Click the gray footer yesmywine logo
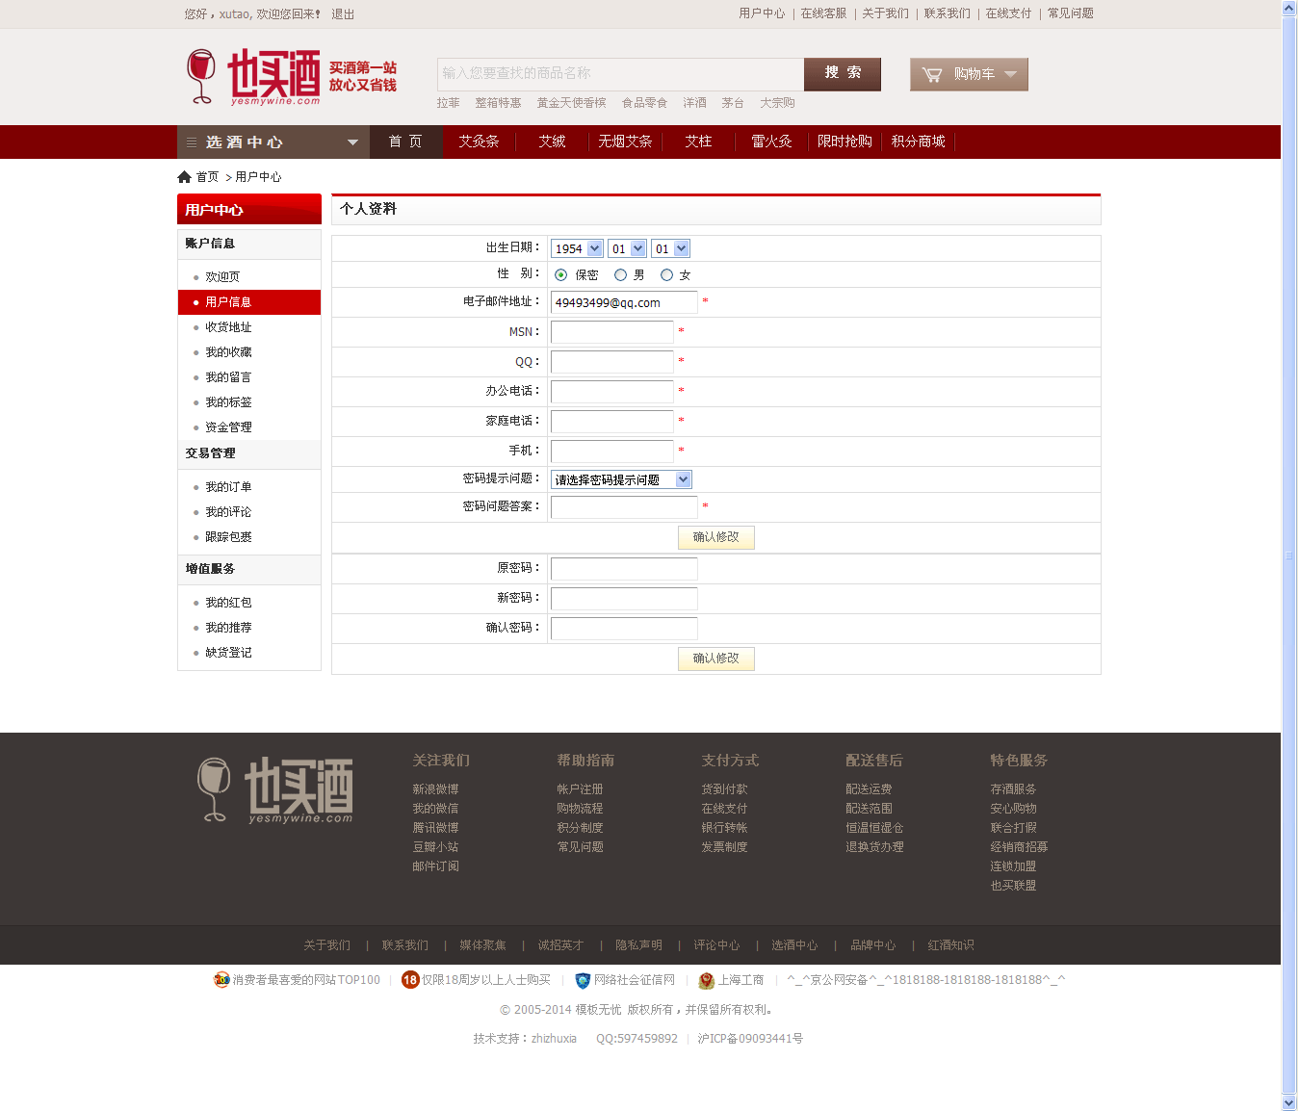The image size is (1299, 1111). pyautogui.click(x=275, y=790)
